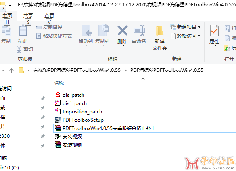This screenshot has height=171, width=236.
Task: Open the Easy access (轻松访问) dropdown
Action: click(x=185, y=36)
